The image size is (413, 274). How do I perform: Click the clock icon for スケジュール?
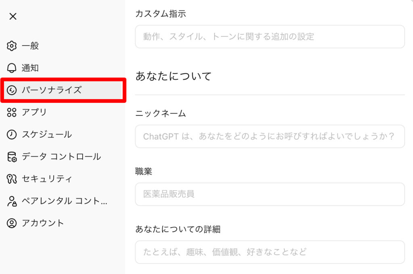tap(12, 135)
